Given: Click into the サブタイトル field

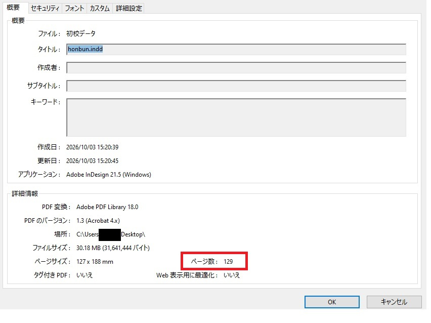Looking at the screenshot, I should pos(236,86).
